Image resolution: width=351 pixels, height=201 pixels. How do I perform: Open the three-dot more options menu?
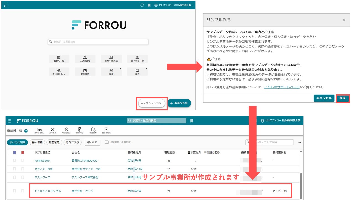tap(300, 143)
